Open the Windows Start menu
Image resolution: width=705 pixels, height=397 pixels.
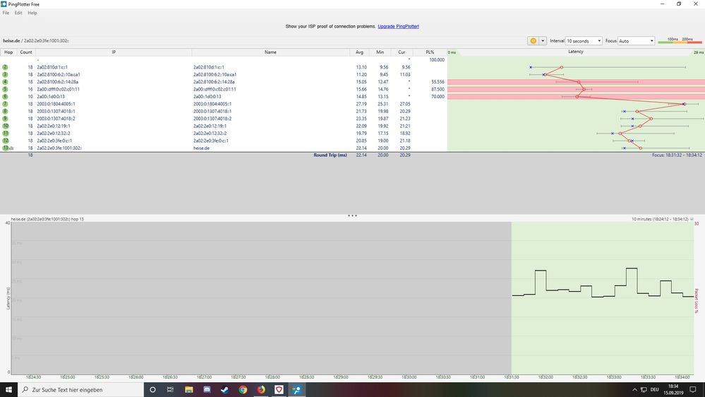(8, 390)
